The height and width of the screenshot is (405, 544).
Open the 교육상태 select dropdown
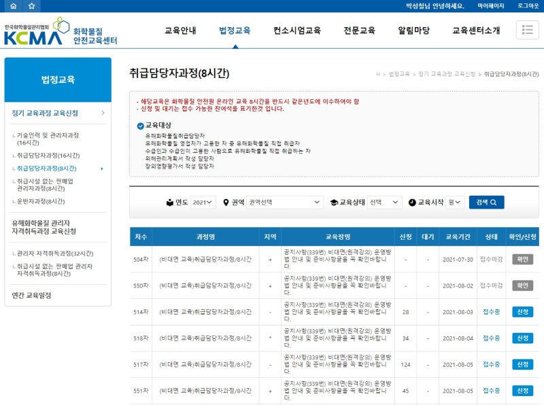coord(384,201)
